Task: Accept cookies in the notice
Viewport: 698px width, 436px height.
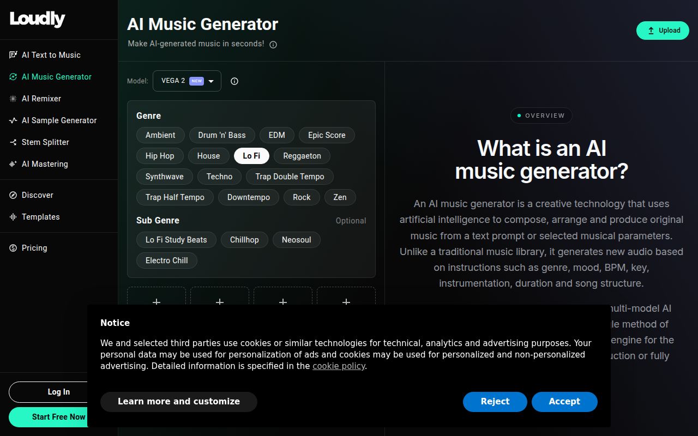Action: (x=564, y=402)
